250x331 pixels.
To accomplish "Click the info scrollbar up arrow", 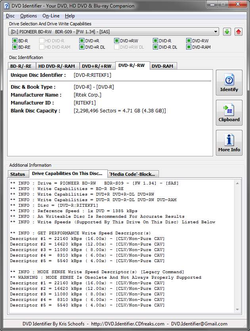I will point(237,183).
